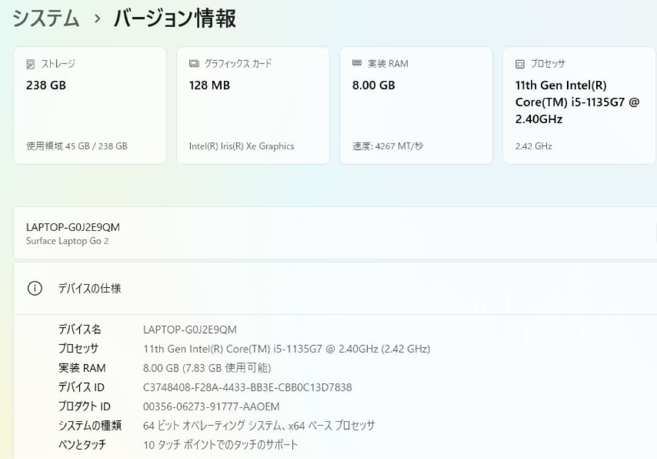Click the info circle icon next to デバイスの仕様
This screenshot has width=657, height=459.
[35, 288]
